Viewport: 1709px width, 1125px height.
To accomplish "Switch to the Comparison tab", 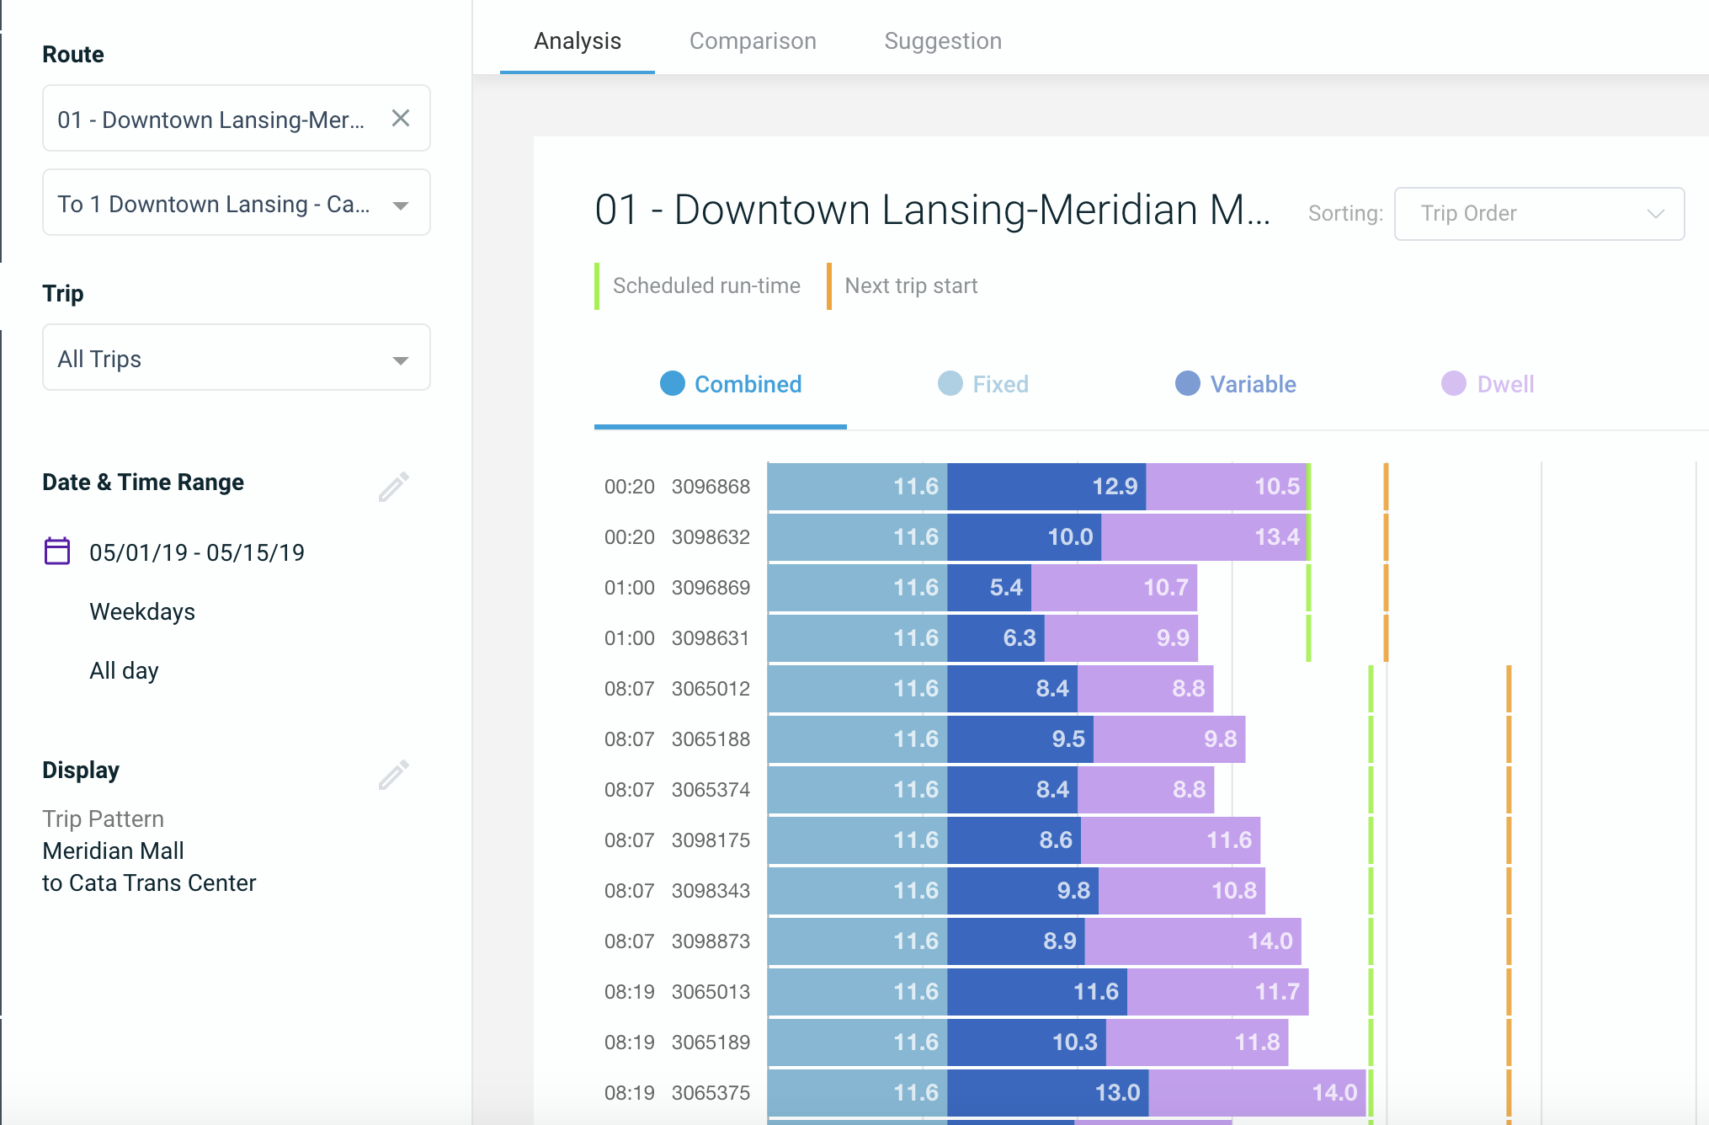I will pos(753,41).
